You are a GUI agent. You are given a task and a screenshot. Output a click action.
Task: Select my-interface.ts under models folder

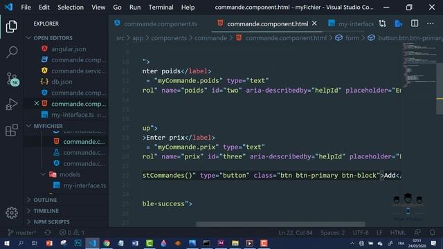(x=84, y=185)
